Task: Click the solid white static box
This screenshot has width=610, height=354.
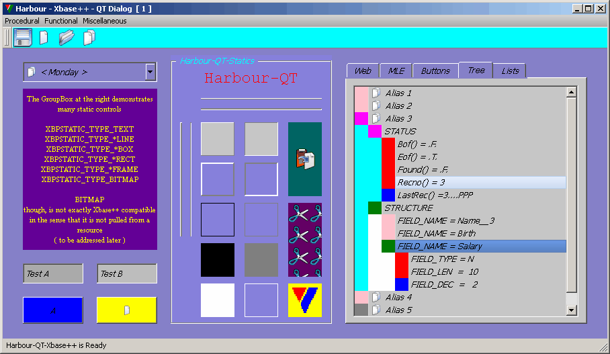Action: [x=218, y=300]
